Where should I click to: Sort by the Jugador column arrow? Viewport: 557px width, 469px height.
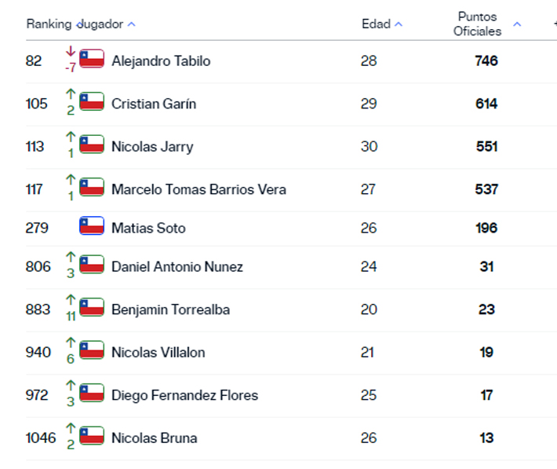[x=131, y=24]
